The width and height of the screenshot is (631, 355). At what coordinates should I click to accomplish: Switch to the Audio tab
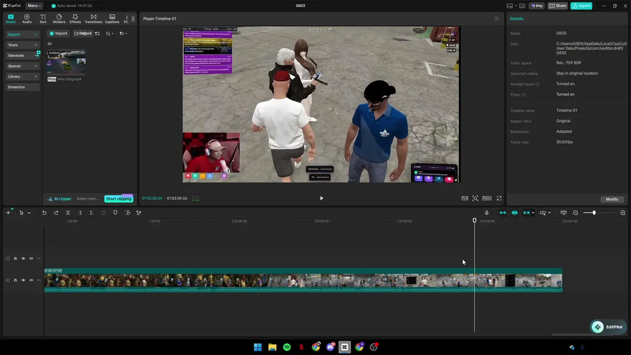tap(27, 19)
